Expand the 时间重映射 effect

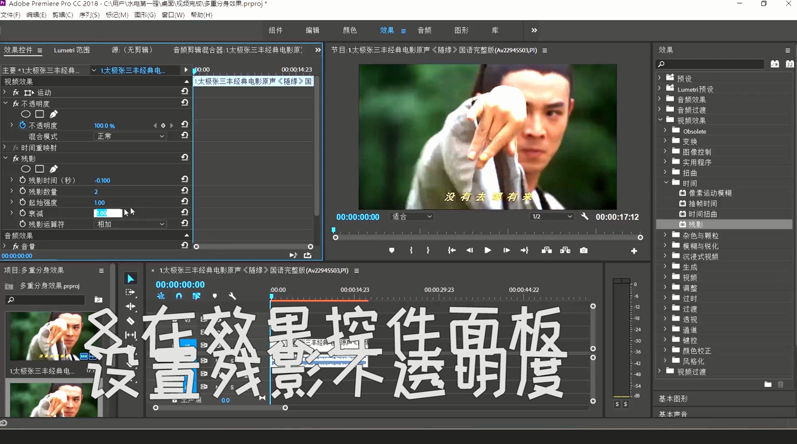coord(5,148)
